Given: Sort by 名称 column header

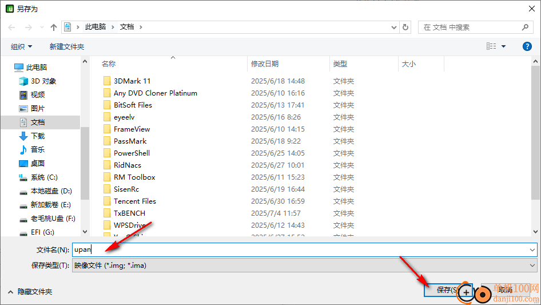Looking at the screenshot, I should (108, 64).
